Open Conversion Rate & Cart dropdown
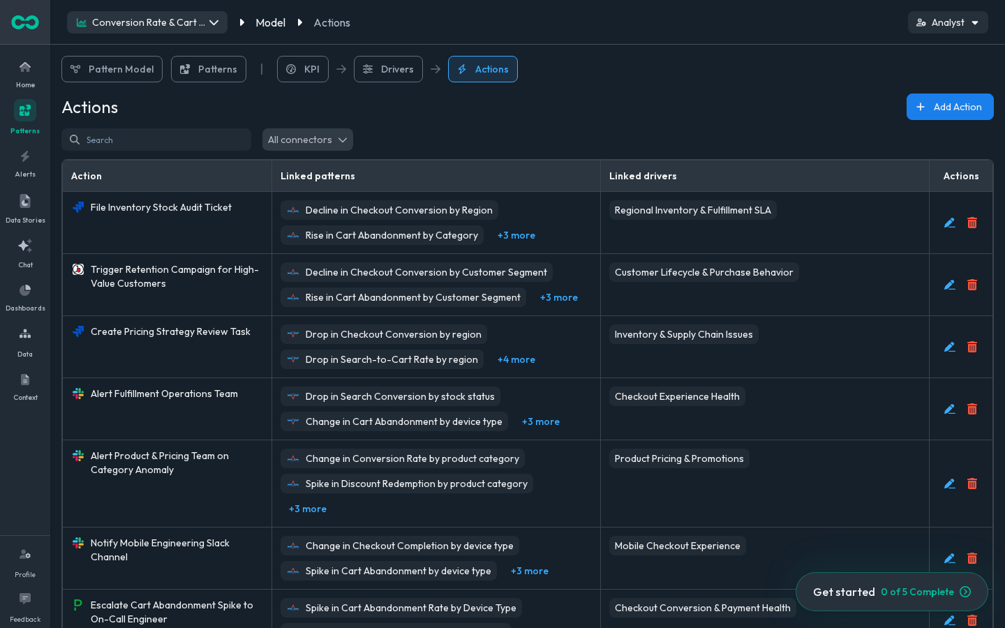The height and width of the screenshot is (628, 1005). click(x=147, y=22)
